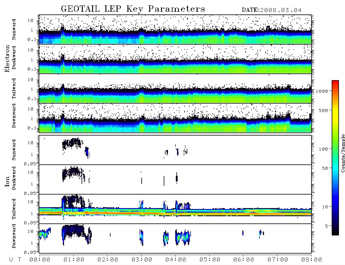Click the 500 colorbar tick label

(x=323, y=110)
